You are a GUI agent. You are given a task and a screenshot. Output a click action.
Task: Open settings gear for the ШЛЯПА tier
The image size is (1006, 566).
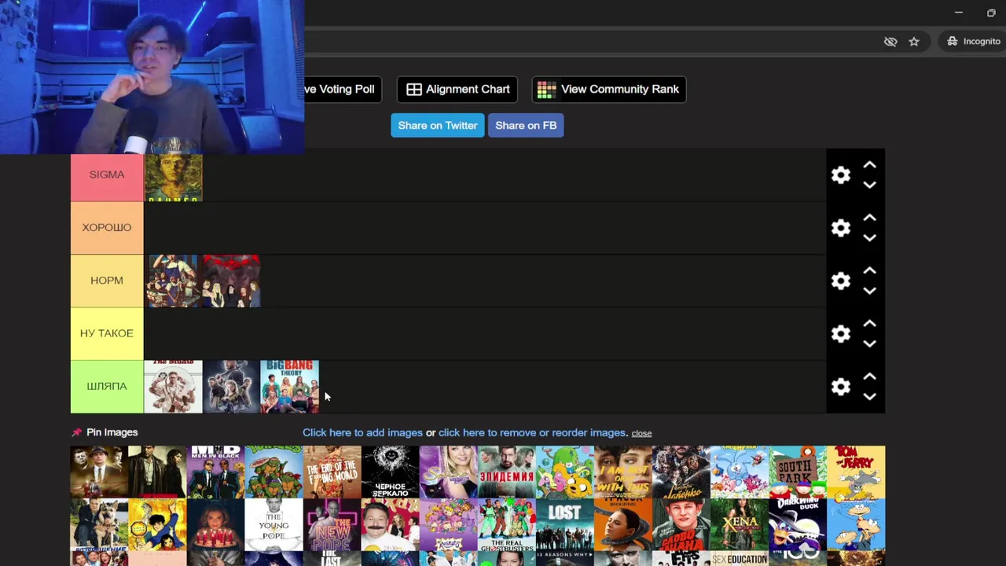pos(841,387)
